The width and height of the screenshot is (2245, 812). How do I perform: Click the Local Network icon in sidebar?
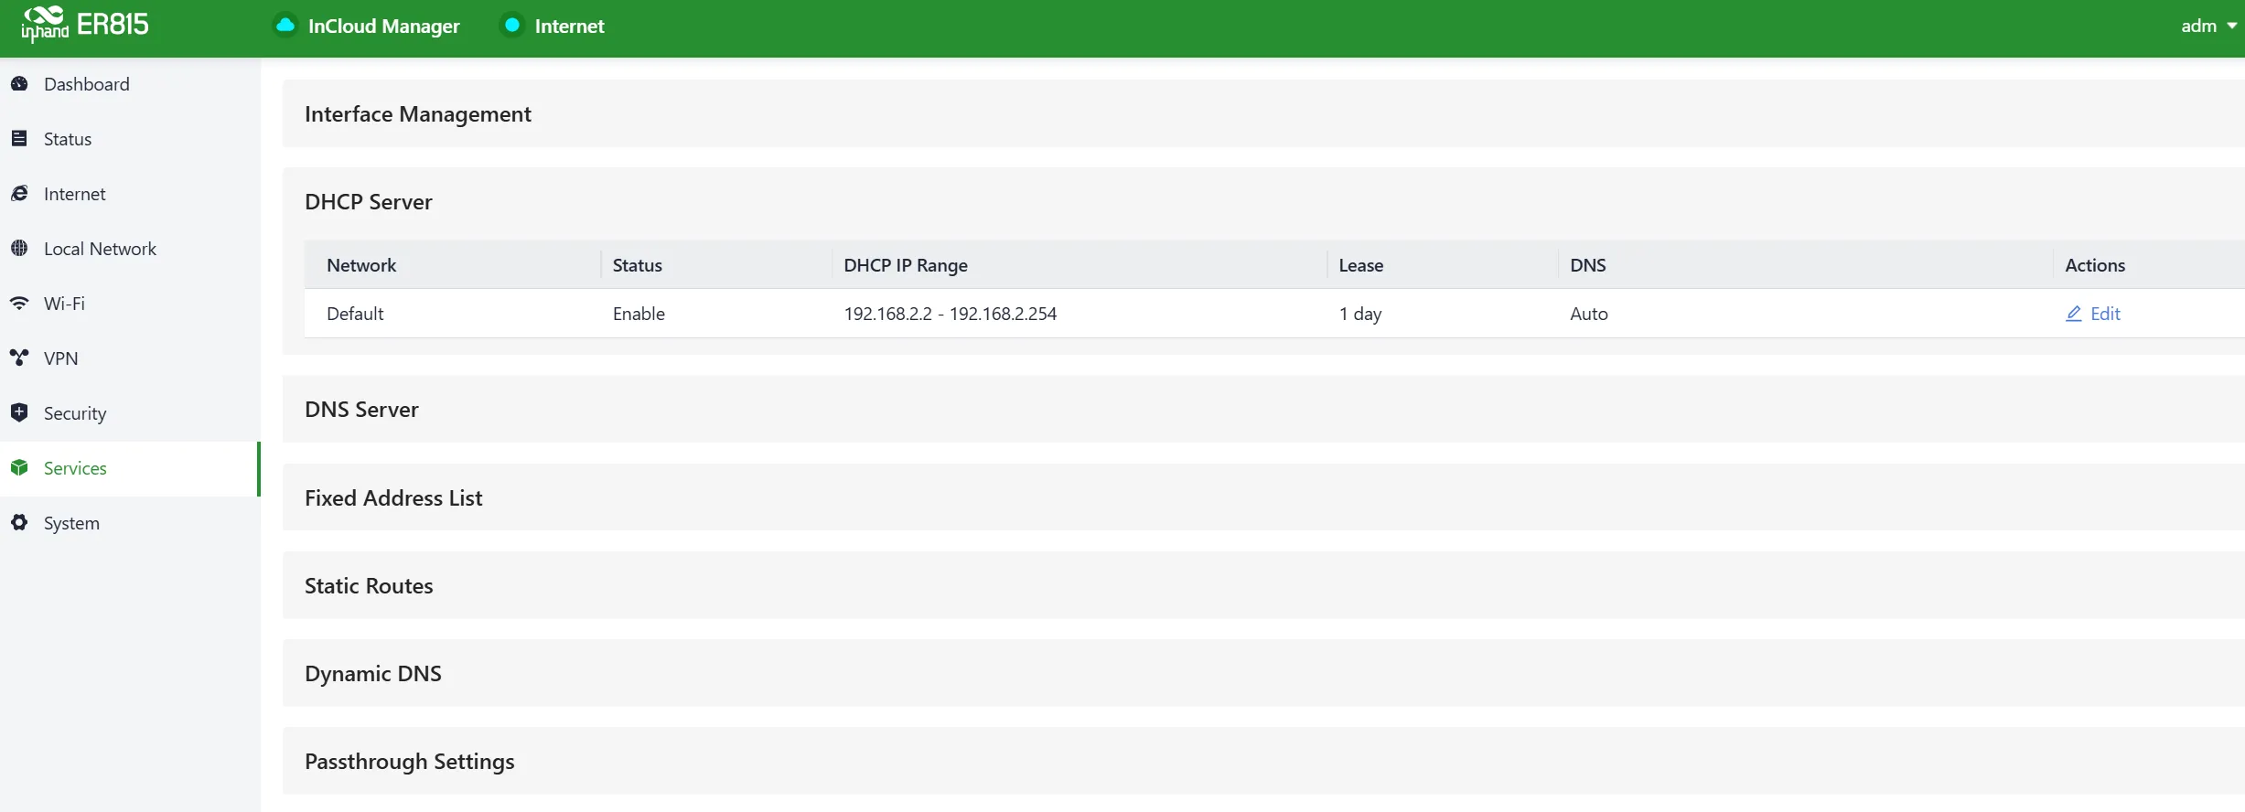[x=19, y=249]
